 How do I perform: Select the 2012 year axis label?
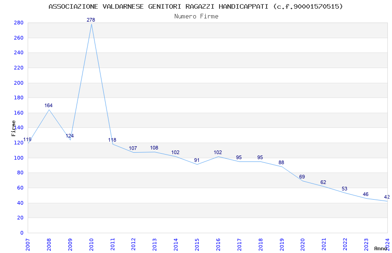click(x=133, y=245)
